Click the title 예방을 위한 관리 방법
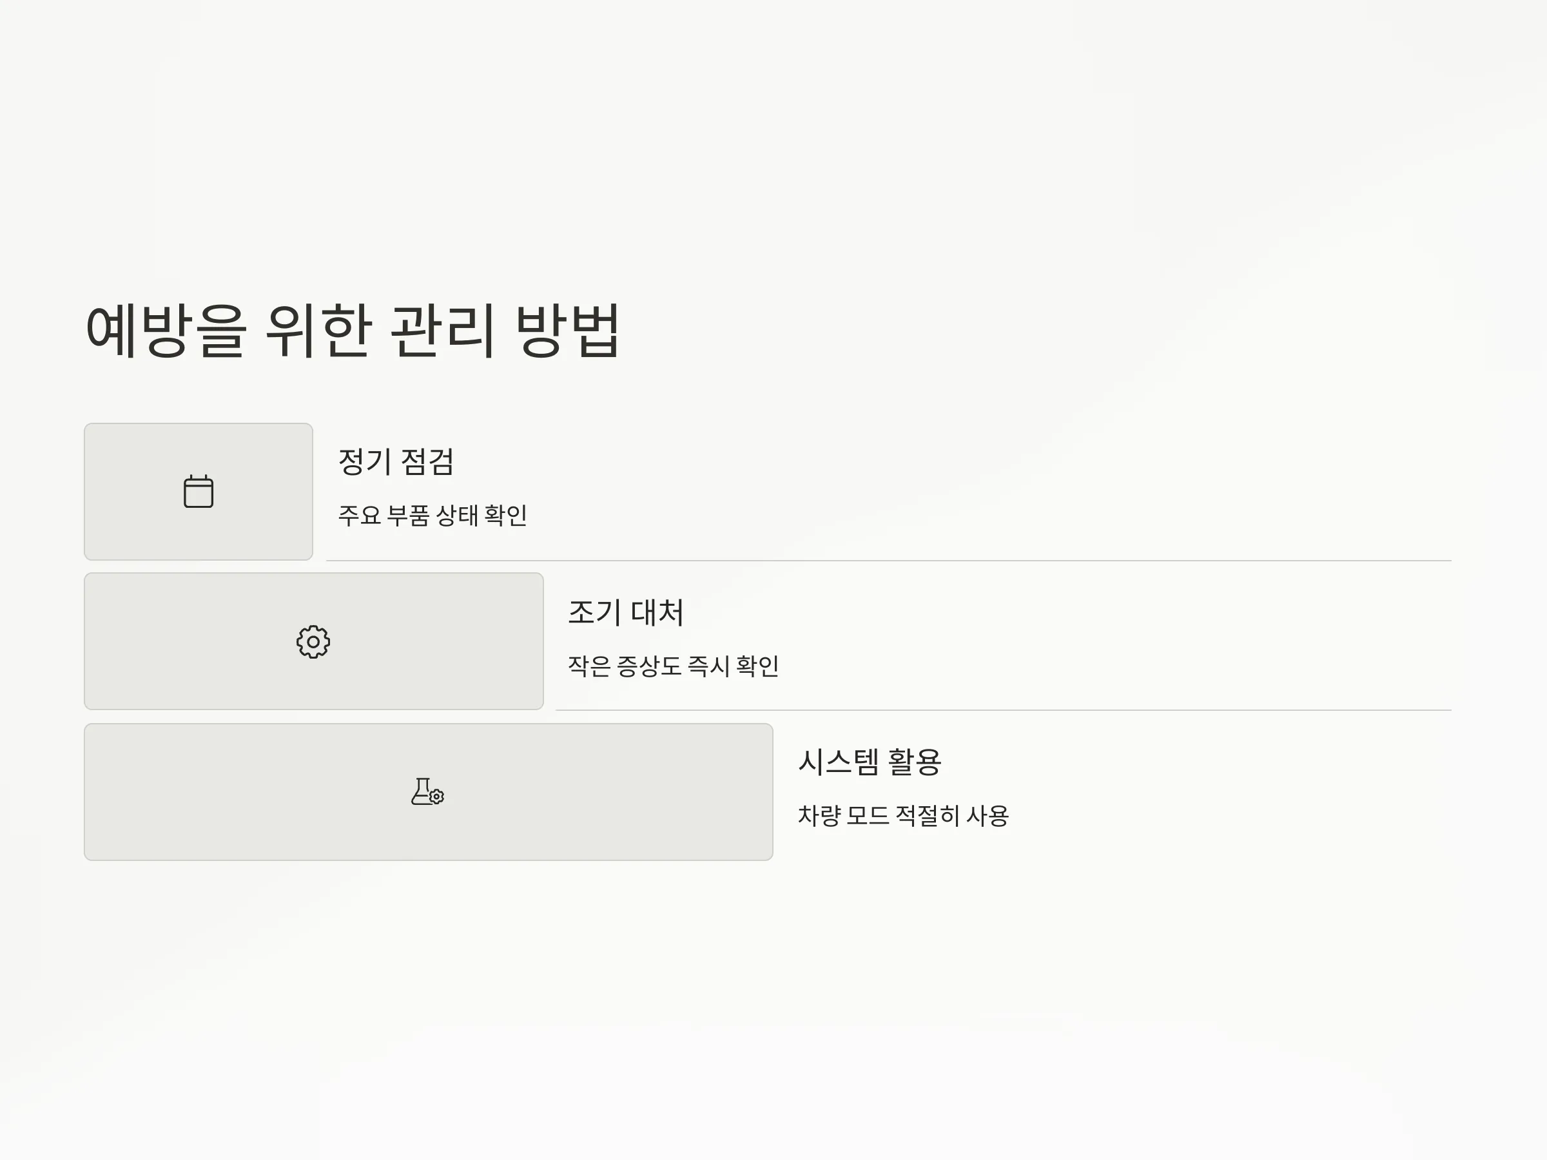 tap(353, 331)
